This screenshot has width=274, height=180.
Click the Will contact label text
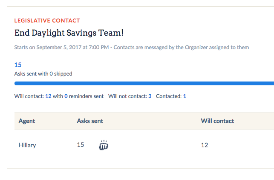(x=29, y=96)
